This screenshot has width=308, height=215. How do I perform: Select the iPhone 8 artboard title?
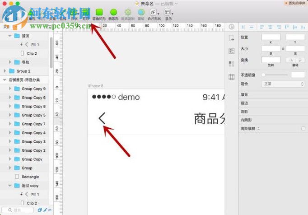point(96,86)
